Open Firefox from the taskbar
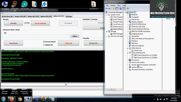The image size is (181, 102). 12,99
